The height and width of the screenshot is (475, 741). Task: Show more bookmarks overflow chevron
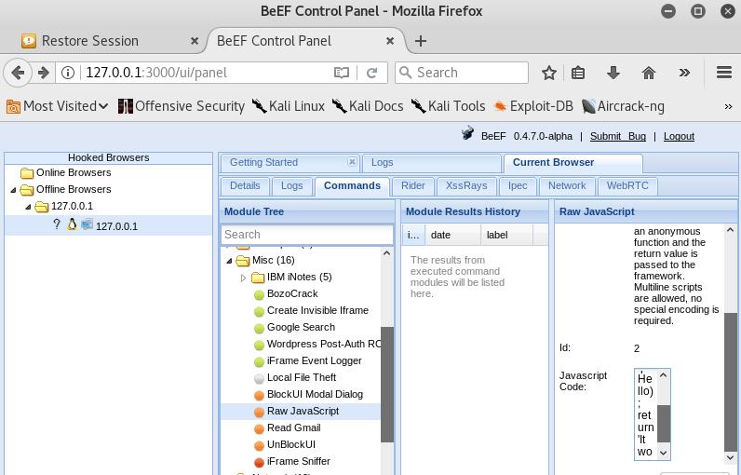click(728, 107)
